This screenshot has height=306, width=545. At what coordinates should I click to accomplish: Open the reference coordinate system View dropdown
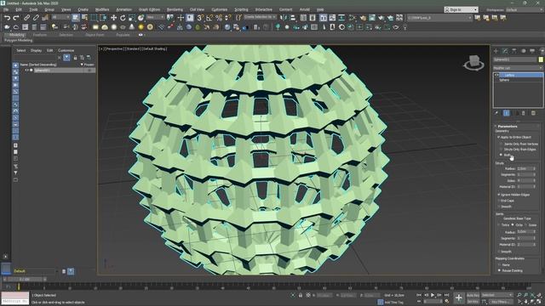[155, 17]
